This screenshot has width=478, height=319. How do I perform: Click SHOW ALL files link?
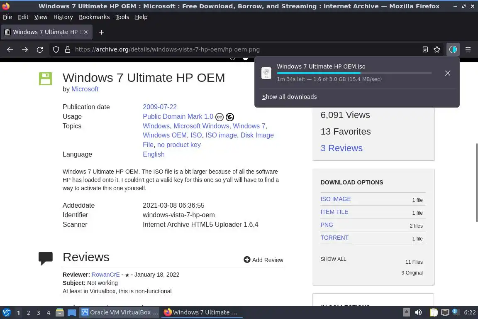(x=333, y=259)
